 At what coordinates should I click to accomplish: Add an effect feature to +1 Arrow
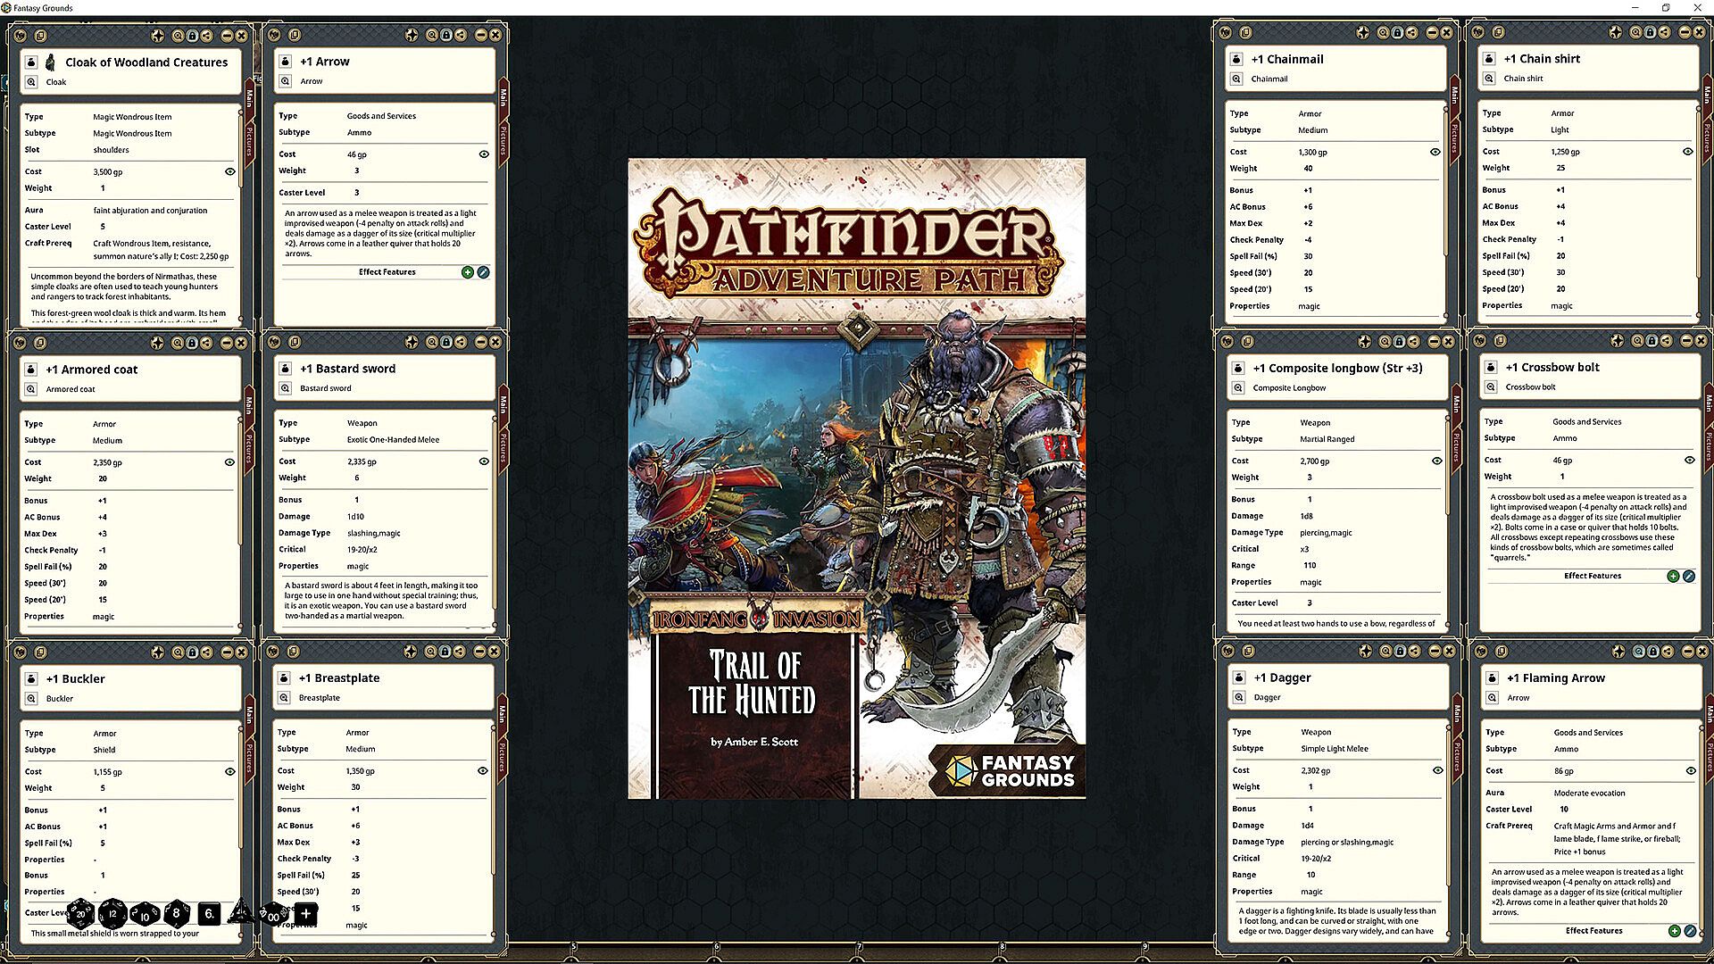[x=467, y=272]
